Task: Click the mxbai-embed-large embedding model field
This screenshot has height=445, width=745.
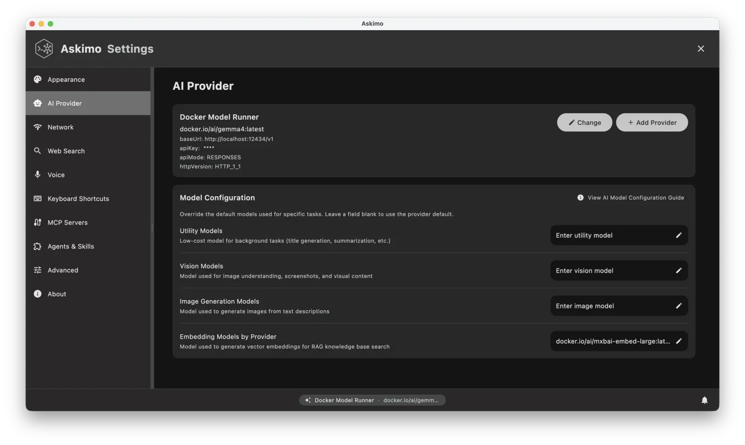Action: tap(619, 341)
